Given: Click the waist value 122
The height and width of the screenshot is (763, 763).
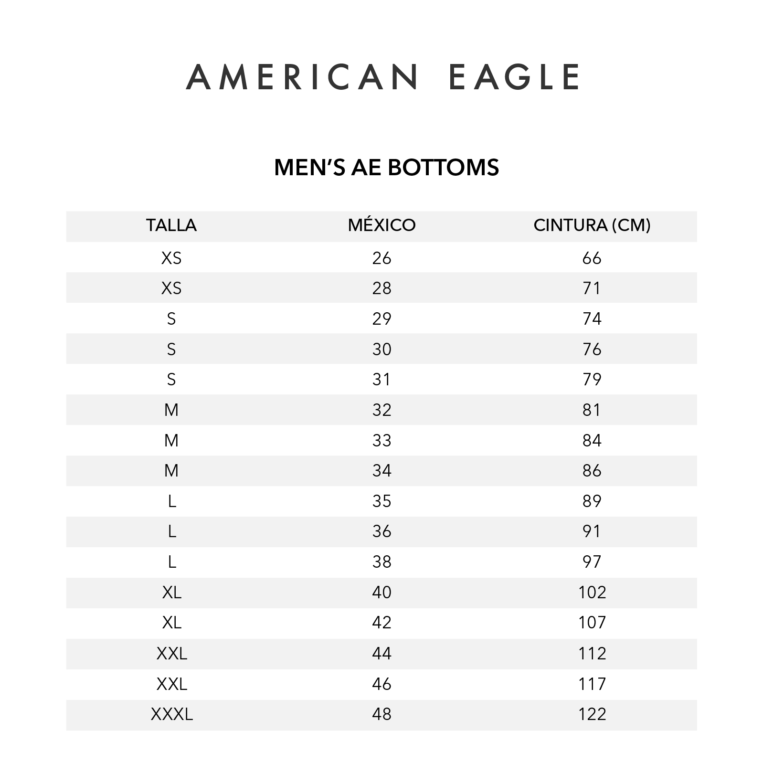Looking at the screenshot, I should tap(592, 714).
